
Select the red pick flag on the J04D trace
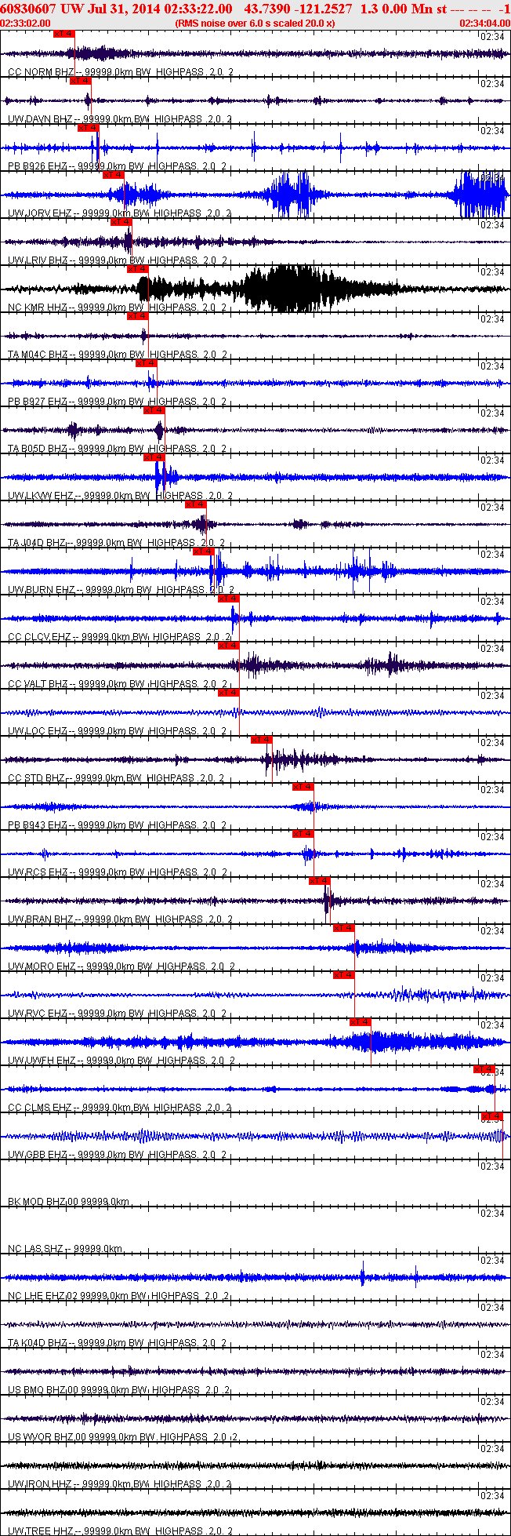(x=195, y=504)
